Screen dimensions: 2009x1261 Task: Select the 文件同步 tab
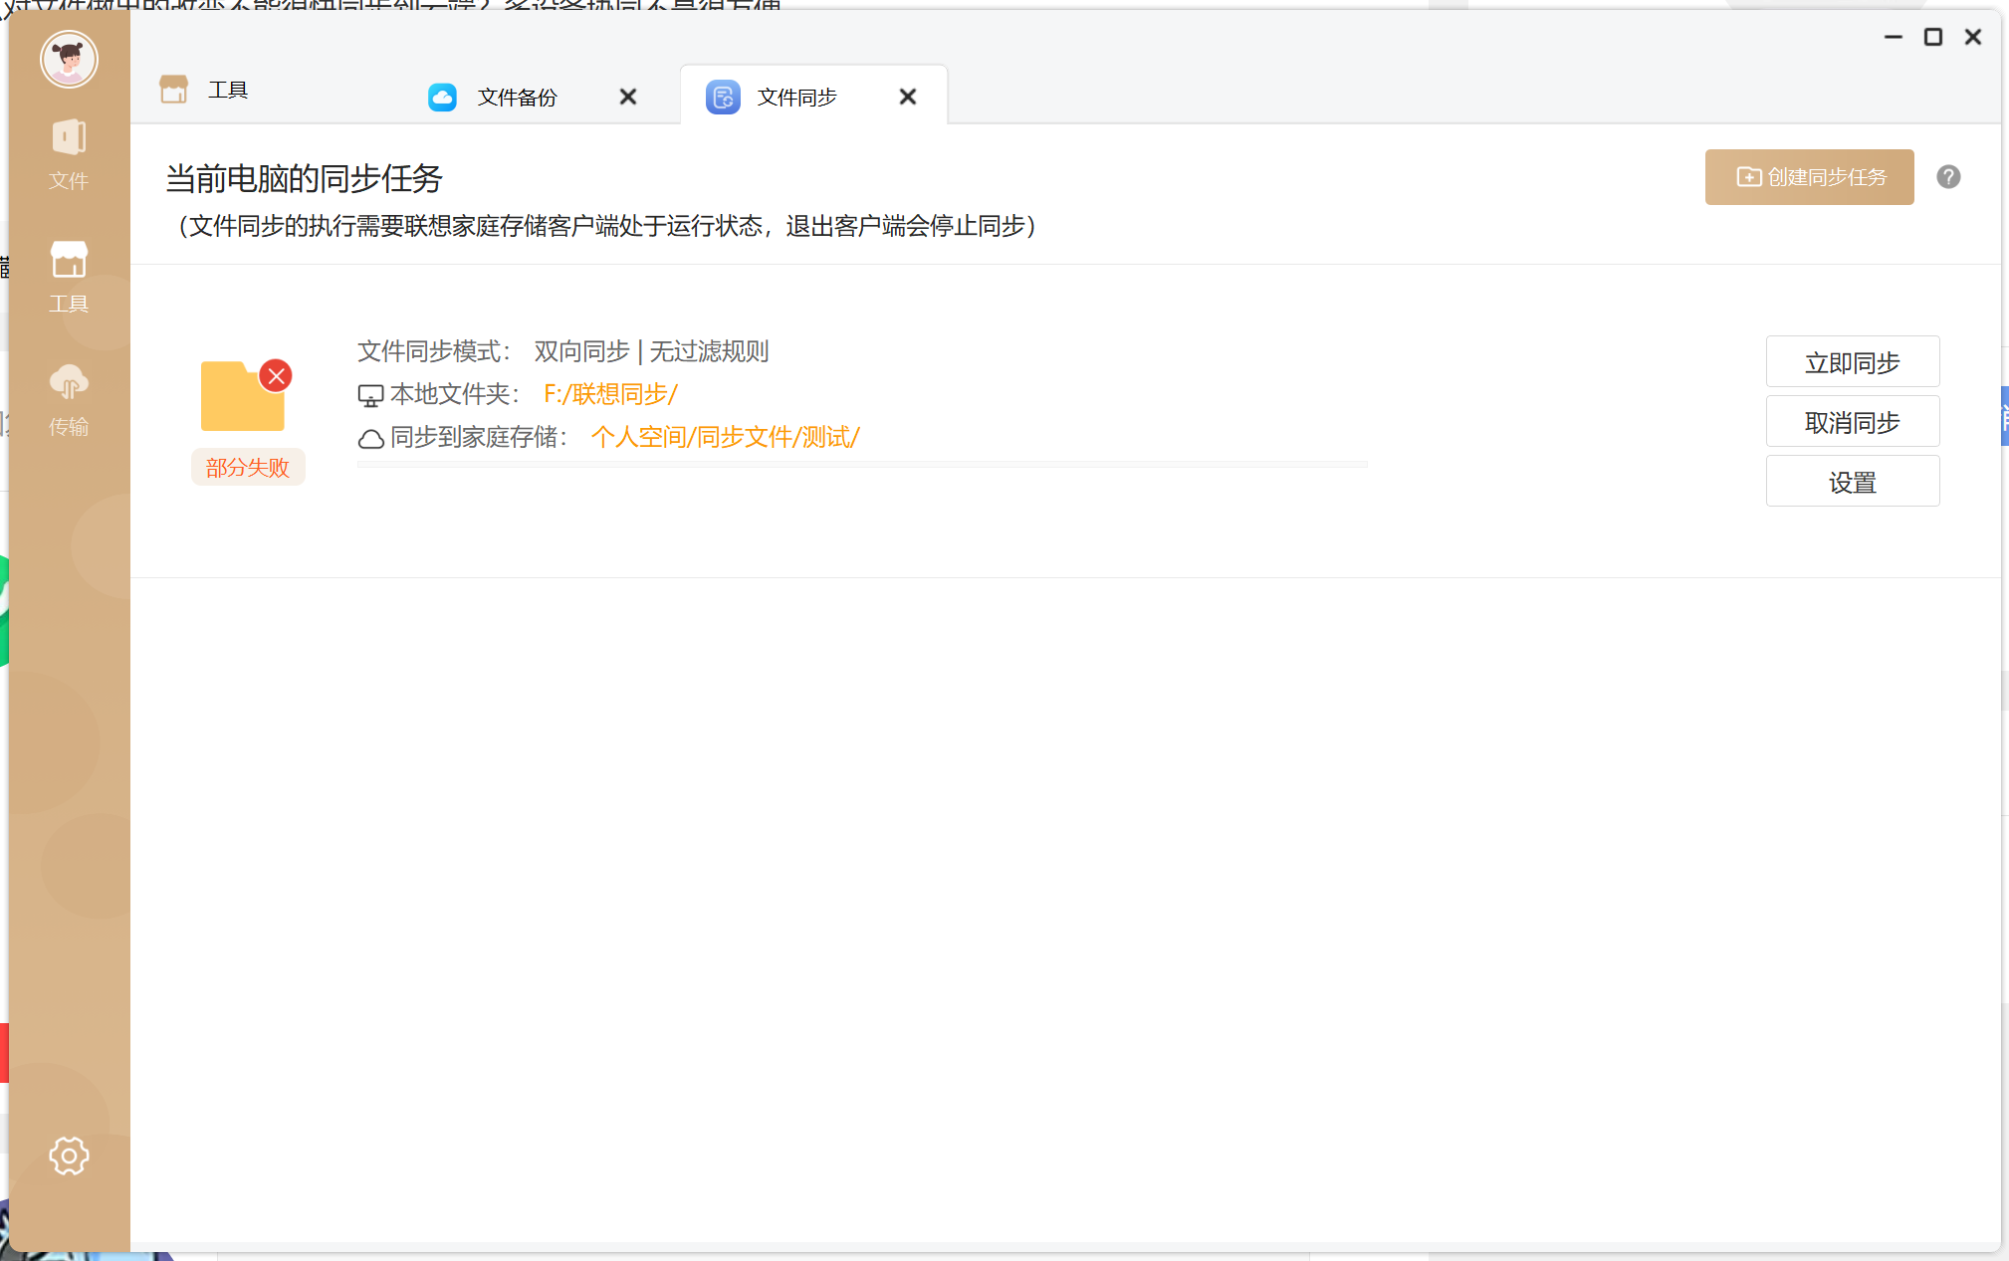click(x=796, y=97)
